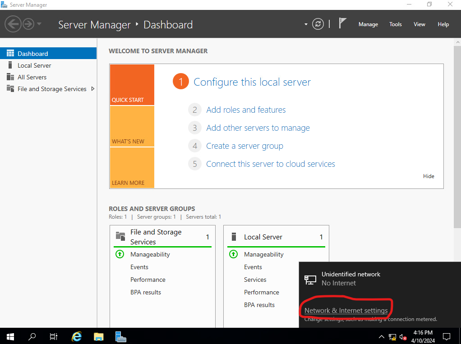Open BPA results in Local Server tile
Viewport: 461px width, 344px height.
[x=259, y=305]
